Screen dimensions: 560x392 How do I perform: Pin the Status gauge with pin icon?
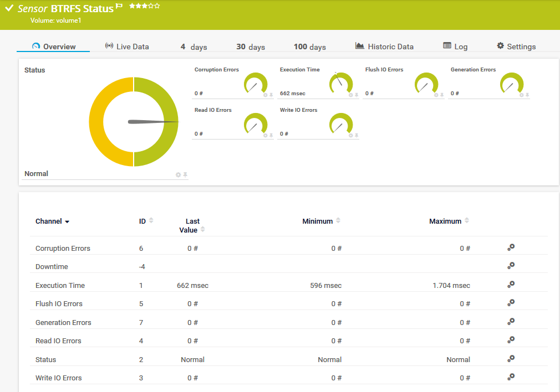(x=185, y=175)
